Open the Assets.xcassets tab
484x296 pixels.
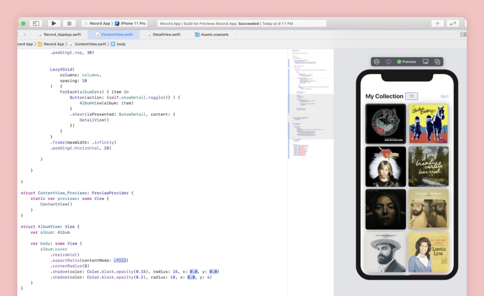212,35
